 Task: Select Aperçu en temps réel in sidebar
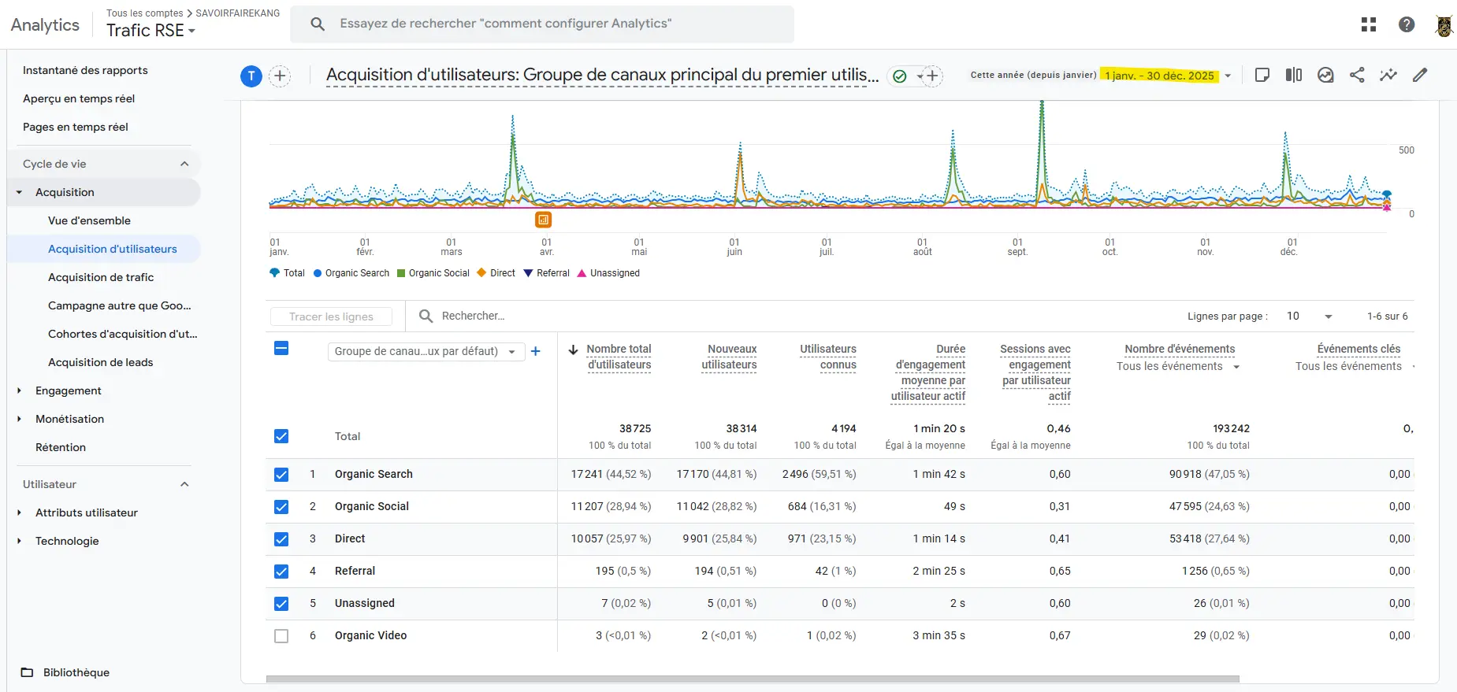[x=79, y=98]
